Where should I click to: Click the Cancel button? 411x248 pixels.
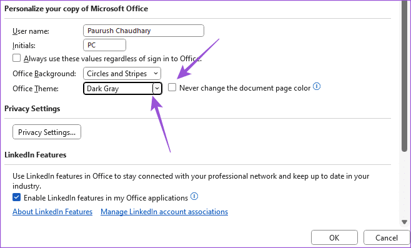[387, 237]
